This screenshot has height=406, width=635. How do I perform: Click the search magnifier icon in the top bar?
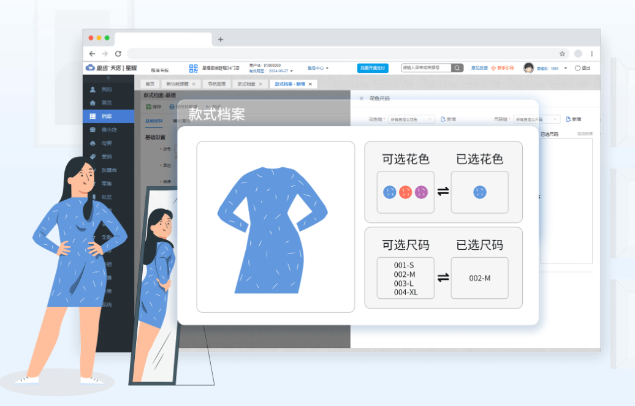[457, 68]
